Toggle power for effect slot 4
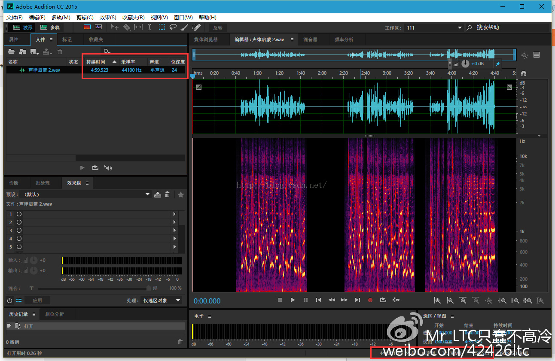The image size is (555, 361). (19, 239)
